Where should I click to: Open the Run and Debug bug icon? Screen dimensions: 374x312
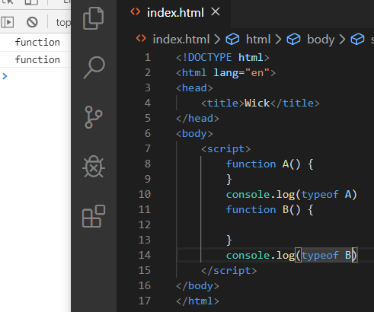click(94, 167)
